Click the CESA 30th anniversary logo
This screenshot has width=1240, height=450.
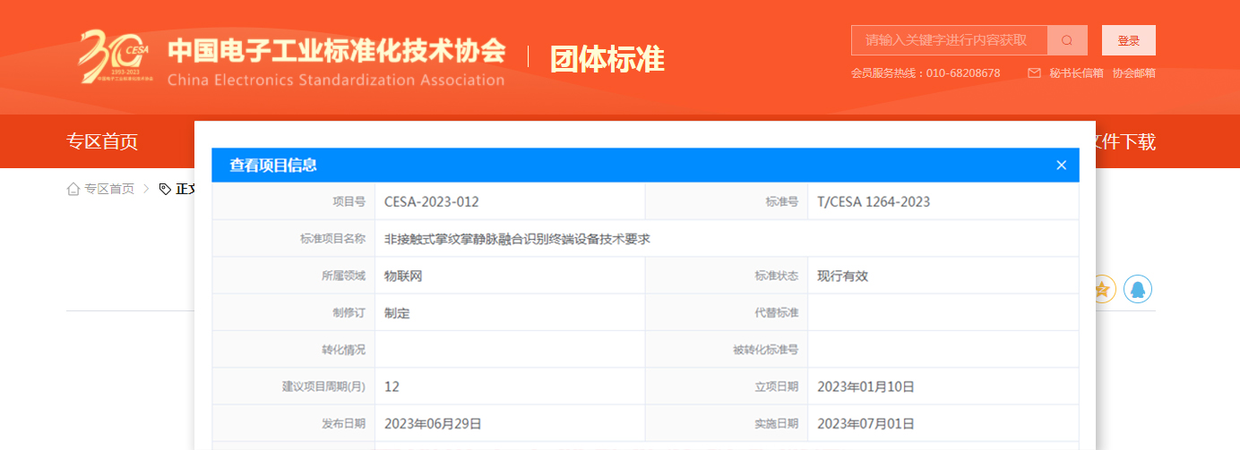[x=113, y=56]
